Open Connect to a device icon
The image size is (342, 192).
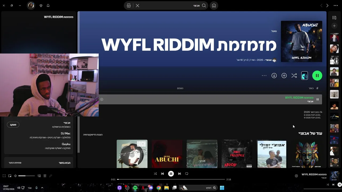pyautogui.click(x=39, y=176)
